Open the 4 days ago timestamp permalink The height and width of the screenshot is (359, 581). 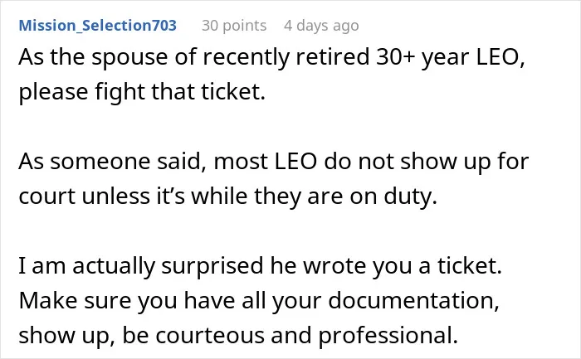(x=321, y=26)
